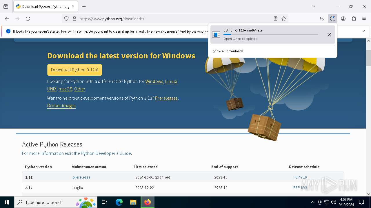
Task: Open the Other platforms link
Action: [80, 89]
